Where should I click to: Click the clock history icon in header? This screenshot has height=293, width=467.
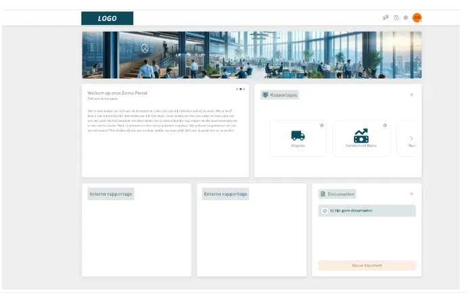(x=396, y=18)
